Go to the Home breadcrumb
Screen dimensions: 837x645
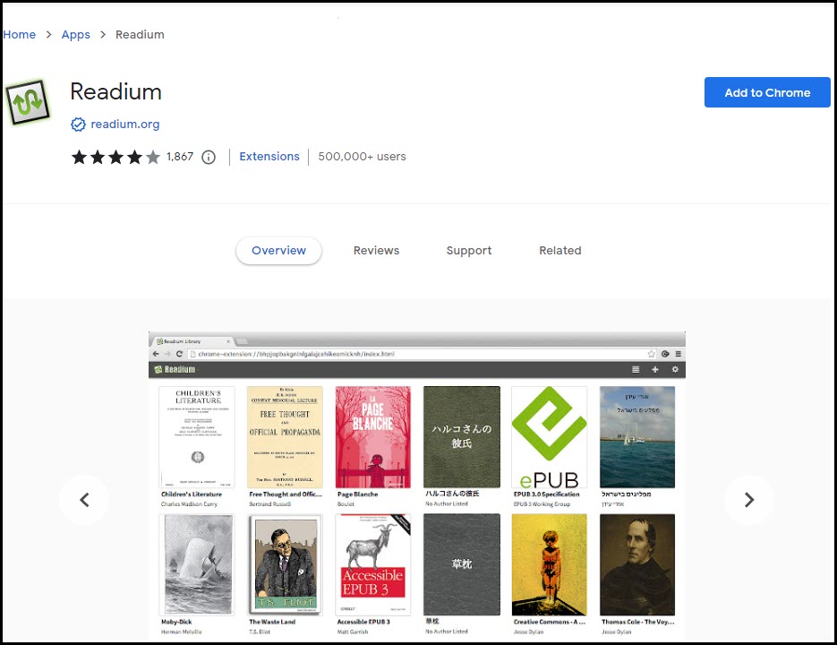coord(19,35)
